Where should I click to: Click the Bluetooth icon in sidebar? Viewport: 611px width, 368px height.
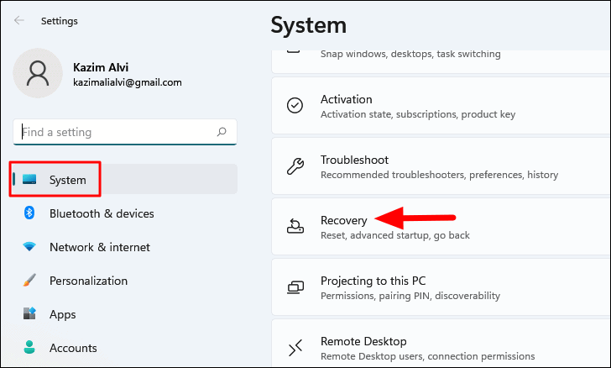(x=29, y=213)
